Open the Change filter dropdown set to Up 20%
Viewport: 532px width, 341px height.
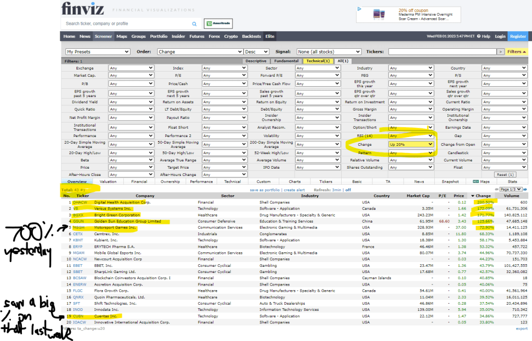[x=411, y=144]
